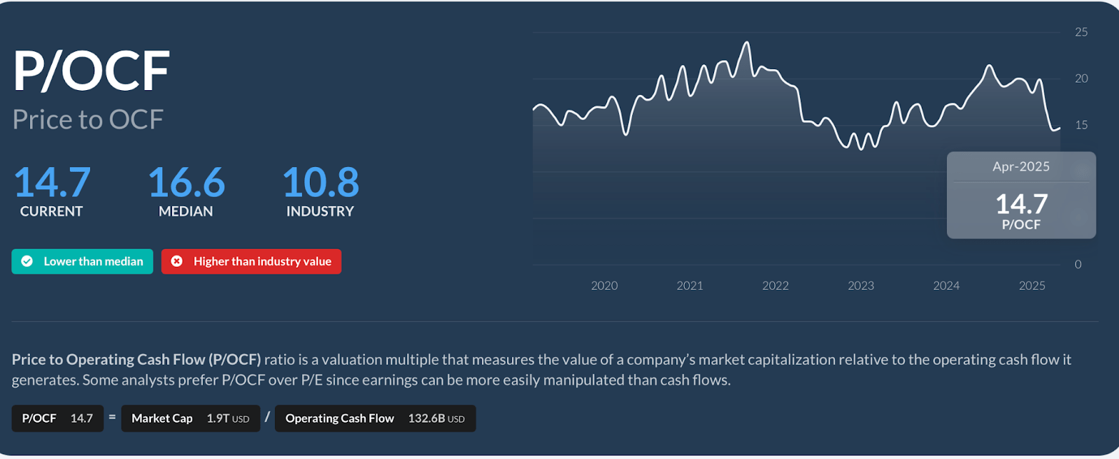The image size is (1119, 459).
Task: Click the 16.6 MEDIAN value
Action: [186, 182]
